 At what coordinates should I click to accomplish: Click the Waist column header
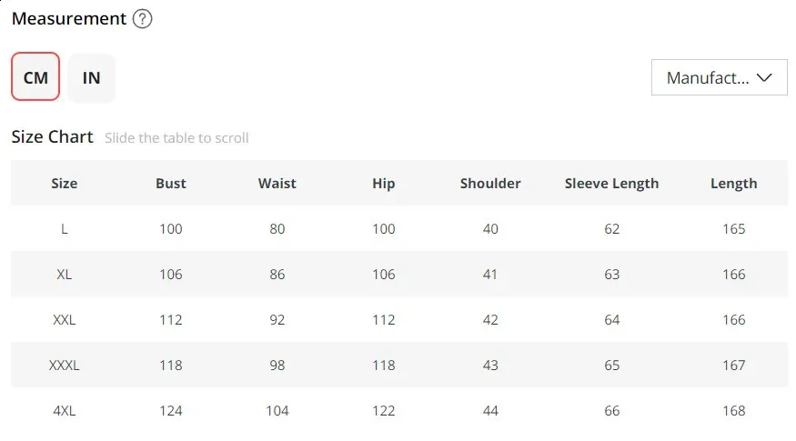(277, 183)
